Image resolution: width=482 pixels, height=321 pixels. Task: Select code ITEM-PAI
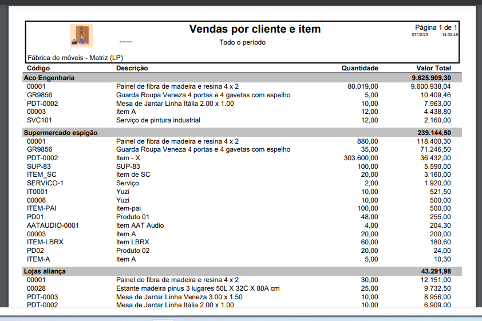(41, 209)
